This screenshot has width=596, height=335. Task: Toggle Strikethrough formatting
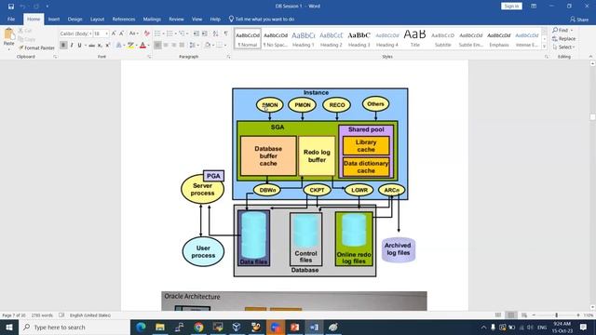pyautogui.click(x=91, y=46)
